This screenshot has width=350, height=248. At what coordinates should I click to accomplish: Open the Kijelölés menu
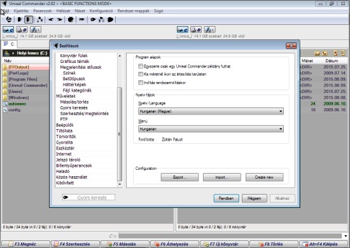pyautogui.click(x=21, y=11)
